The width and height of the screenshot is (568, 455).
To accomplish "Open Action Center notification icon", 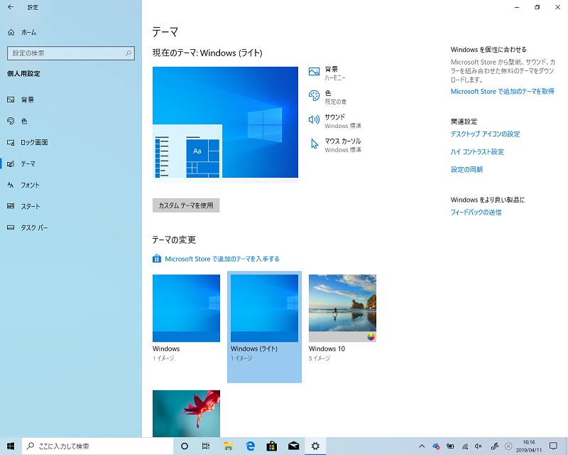I will (553, 446).
